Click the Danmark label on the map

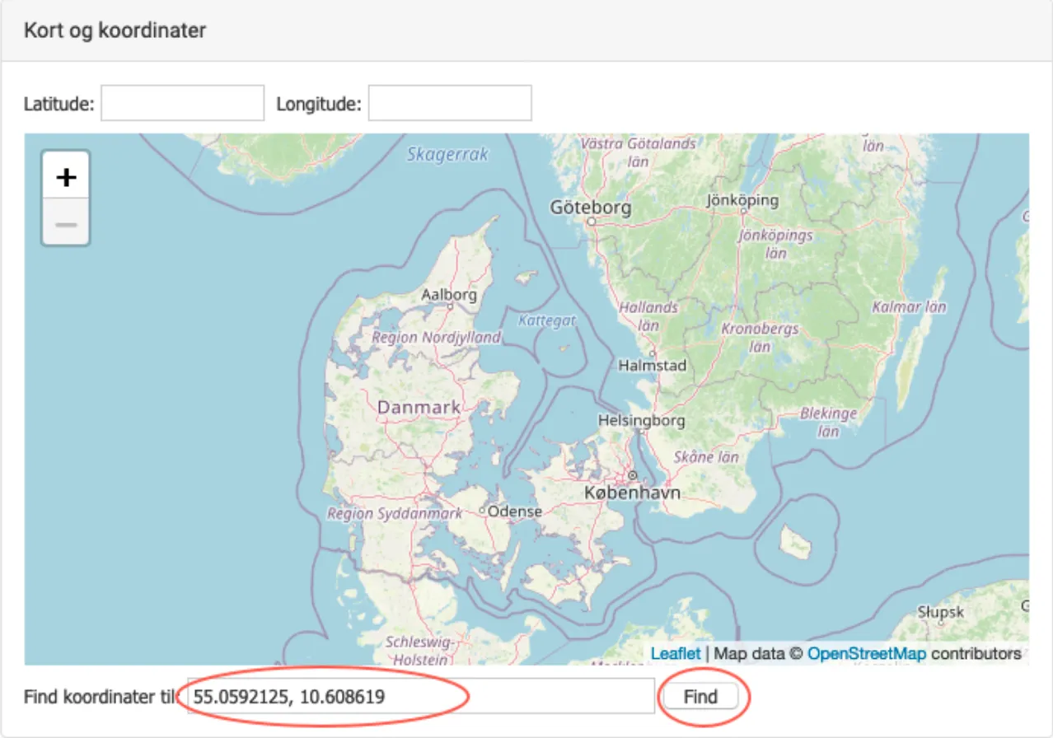[x=419, y=407]
